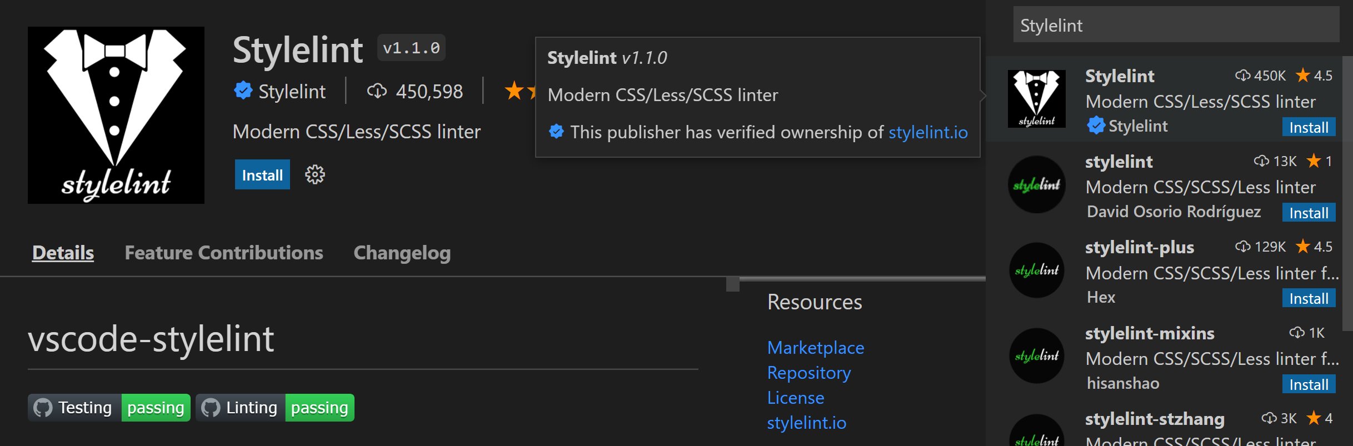Select the stylelint-mixins result title
Image resolution: width=1353 pixels, height=446 pixels.
pyautogui.click(x=1150, y=333)
